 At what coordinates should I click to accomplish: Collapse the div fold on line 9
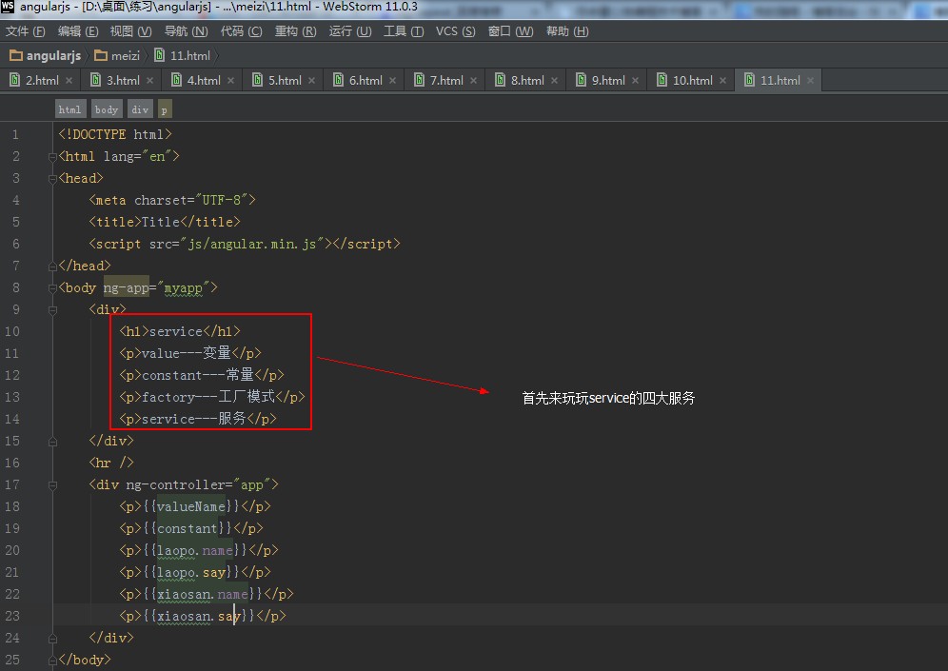(52, 310)
